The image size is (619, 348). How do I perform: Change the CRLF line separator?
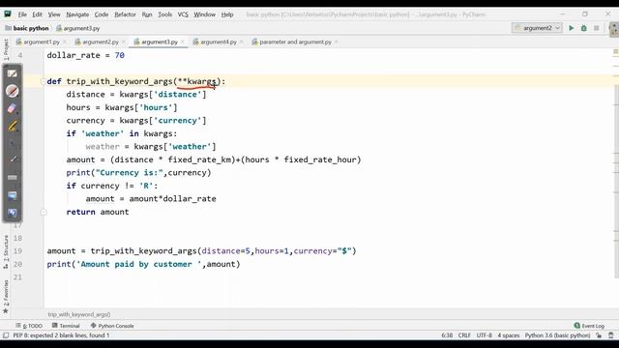point(464,335)
